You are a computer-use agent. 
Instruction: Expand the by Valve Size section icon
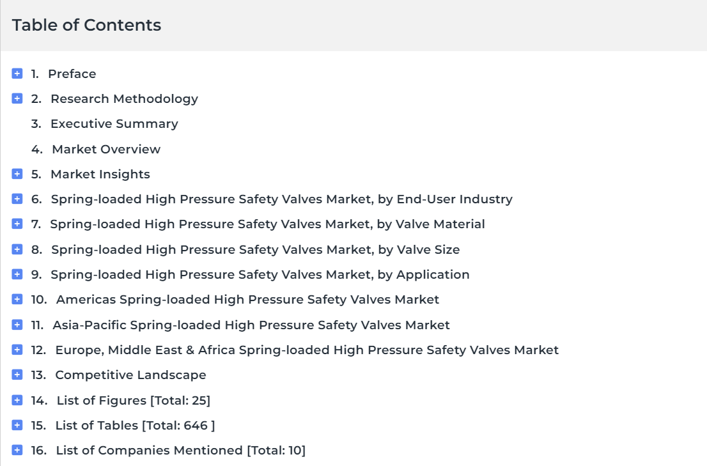(x=17, y=249)
